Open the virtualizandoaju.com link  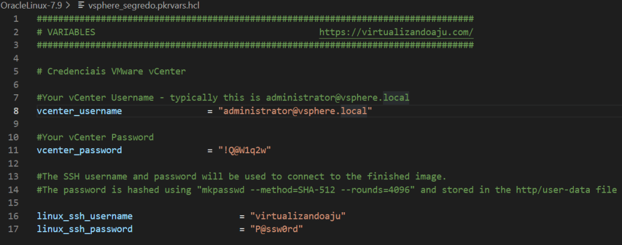pos(396,32)
